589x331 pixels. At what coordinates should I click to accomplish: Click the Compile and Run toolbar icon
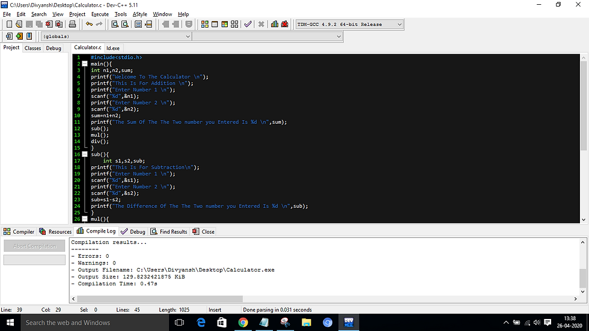225,24
